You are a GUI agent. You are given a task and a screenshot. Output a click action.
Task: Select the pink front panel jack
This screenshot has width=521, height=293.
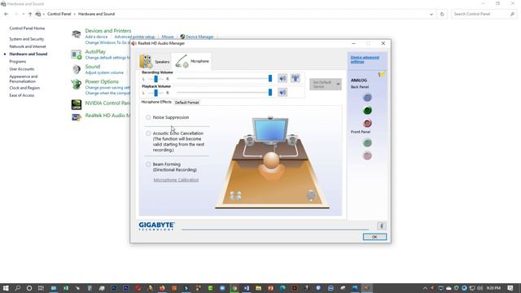367,155
